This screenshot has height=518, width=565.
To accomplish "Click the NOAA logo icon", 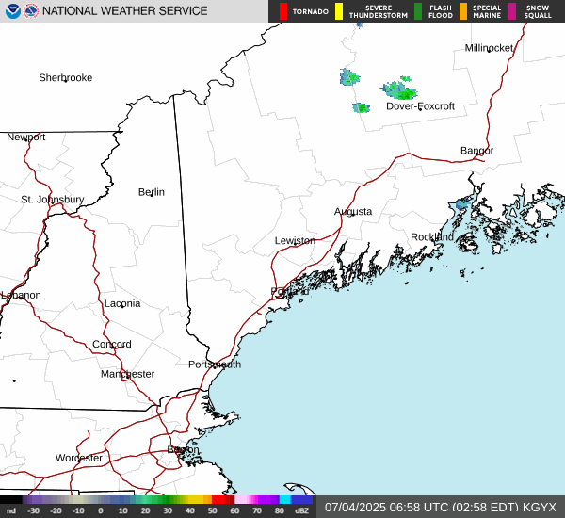I will pos(12,10).
